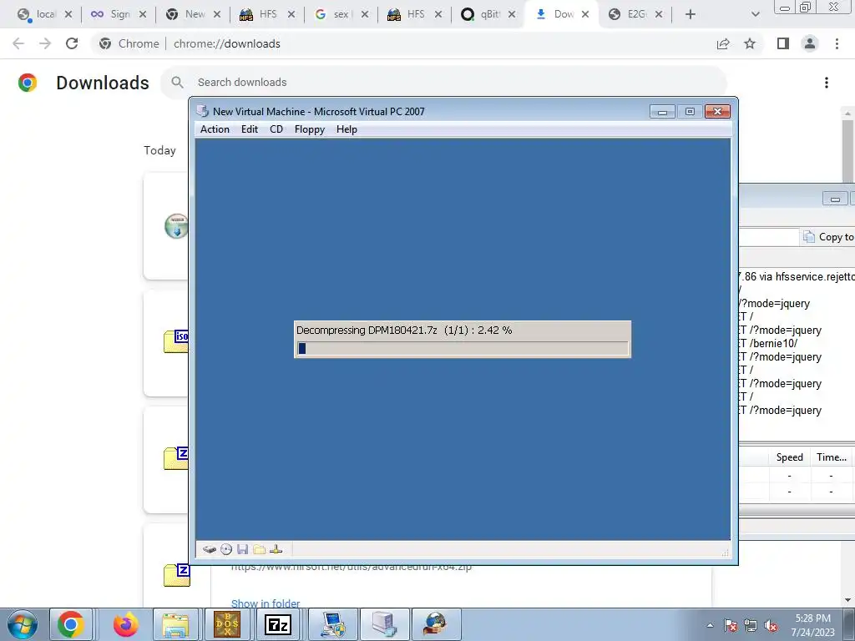The width and height of the screenshot is (855, 641).
Task: Share this page via the share icon
Action: coord(723,43)
